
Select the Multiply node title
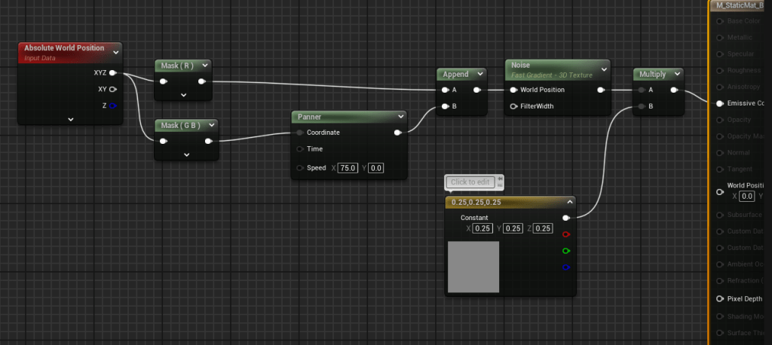[x=653, y=75]
